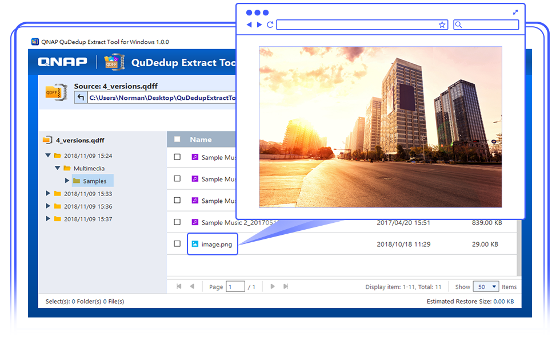Screen dimensions: 560x342
Task: Select the Multimedia folder in the tree
Action: [x=89, y=169]
